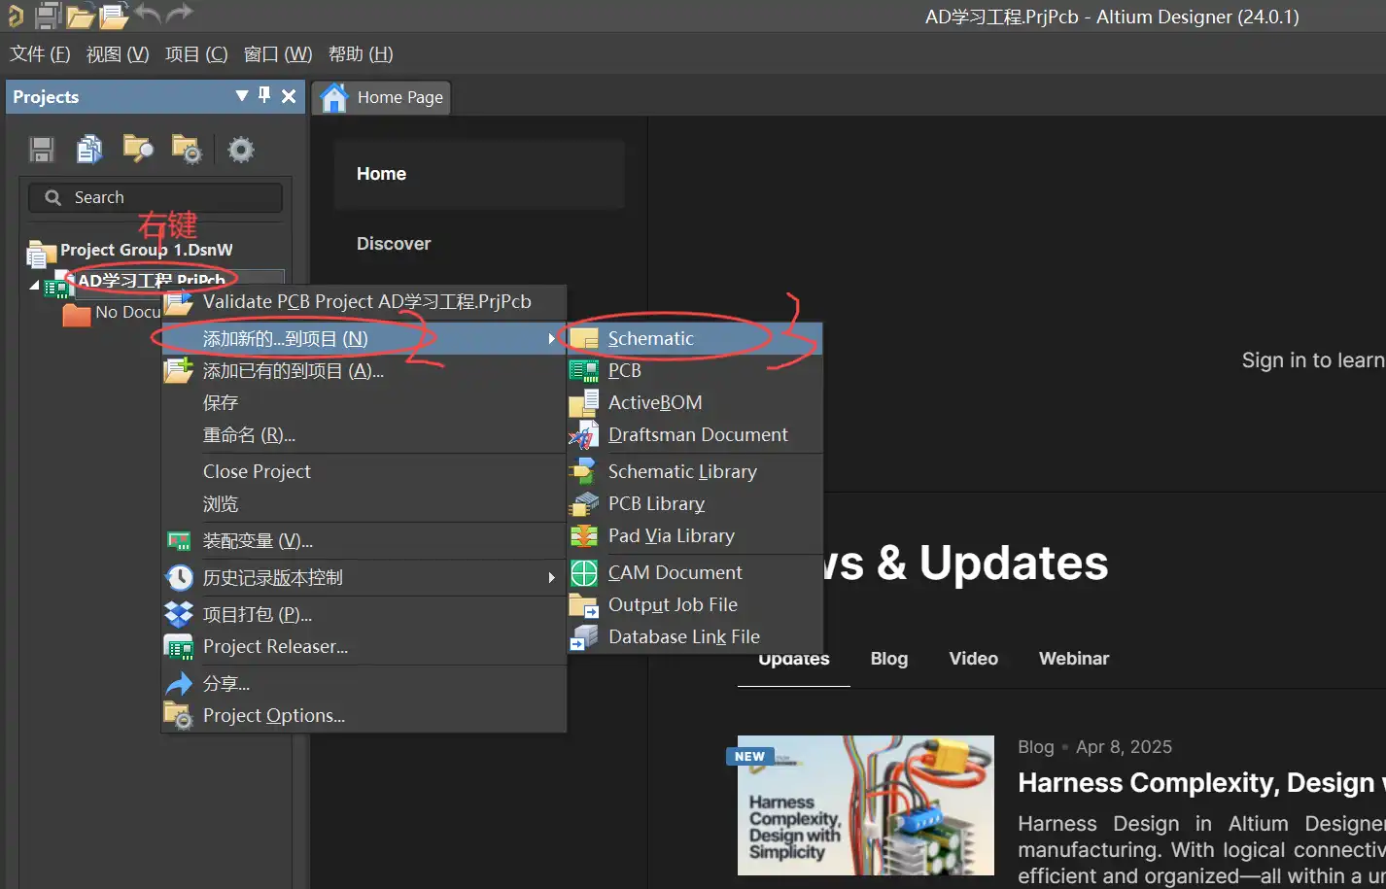This screenshot has width=1386, height=889.
Task: Click the CAM Document globe icon
Action: pos(583,573)
